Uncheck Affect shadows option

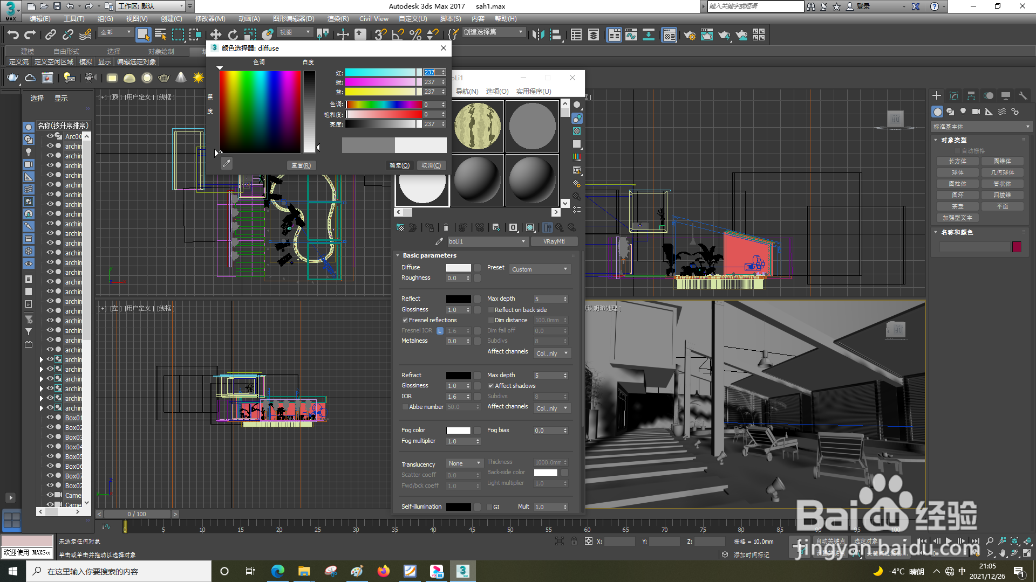click(491, 386)
